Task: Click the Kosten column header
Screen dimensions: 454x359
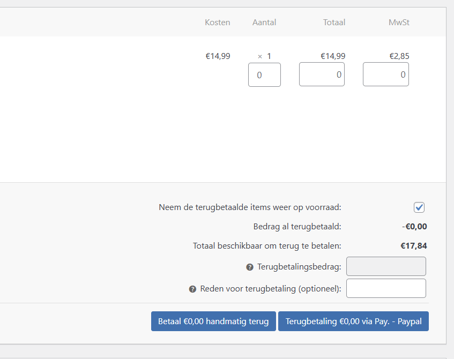Action: click(218, 23)
